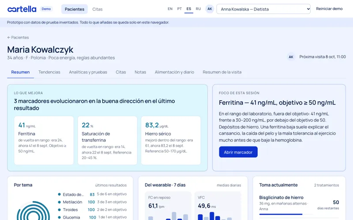This screenshot has height=220, width=353.
Task: Click the Por tema heading
Action: (x=23, y=185)
